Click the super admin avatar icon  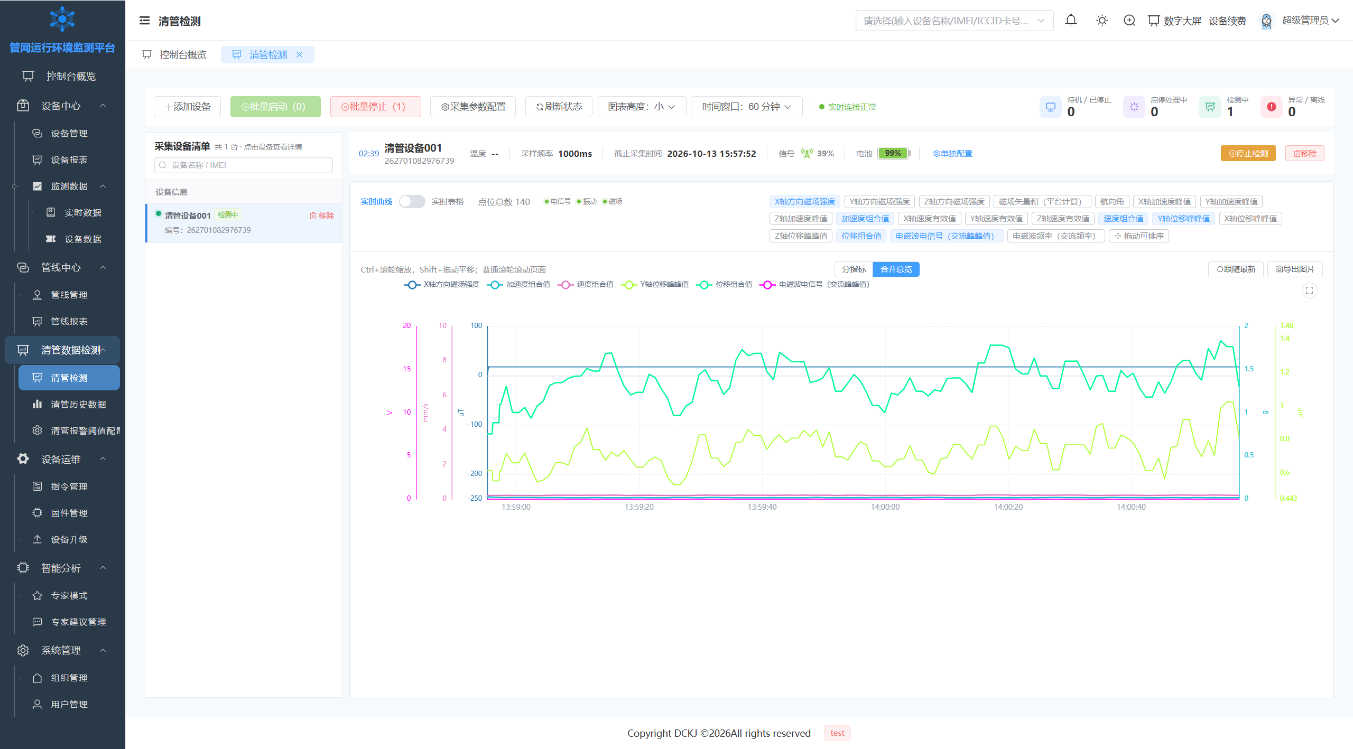(x=1266, y=21)
